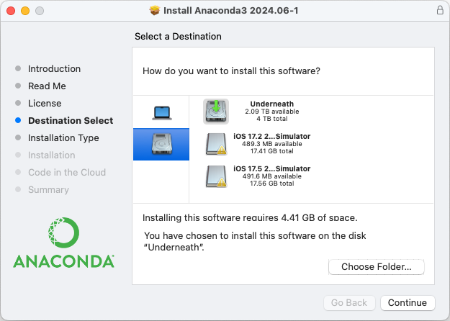
Task: Click the Underneath disk name label
Action: [x=272, y=104]
